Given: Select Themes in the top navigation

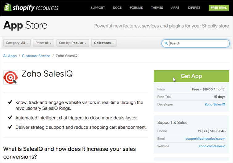Looking at the screenshot, I should coord(157,8).
